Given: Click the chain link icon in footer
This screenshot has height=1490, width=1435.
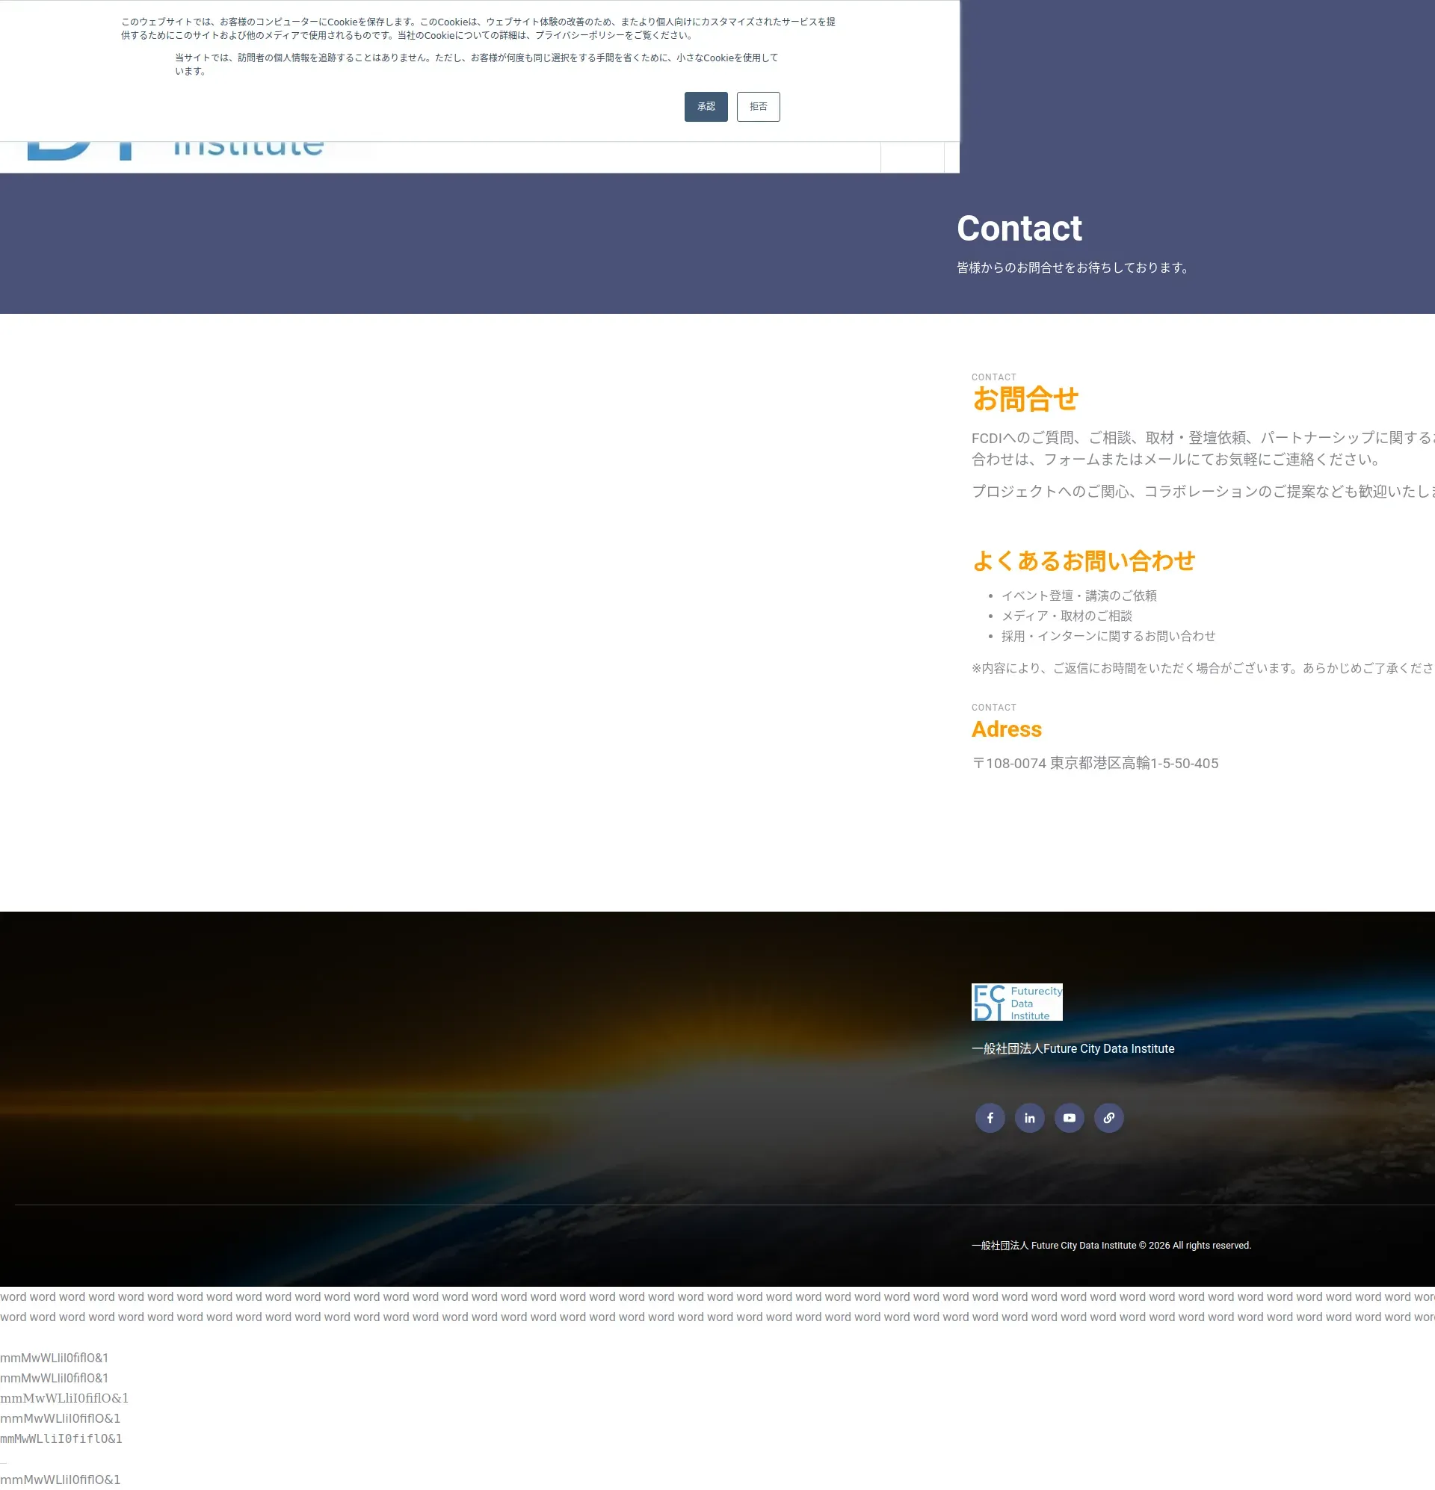Looking at the screenshot, I should [x=1108, y=1118].
